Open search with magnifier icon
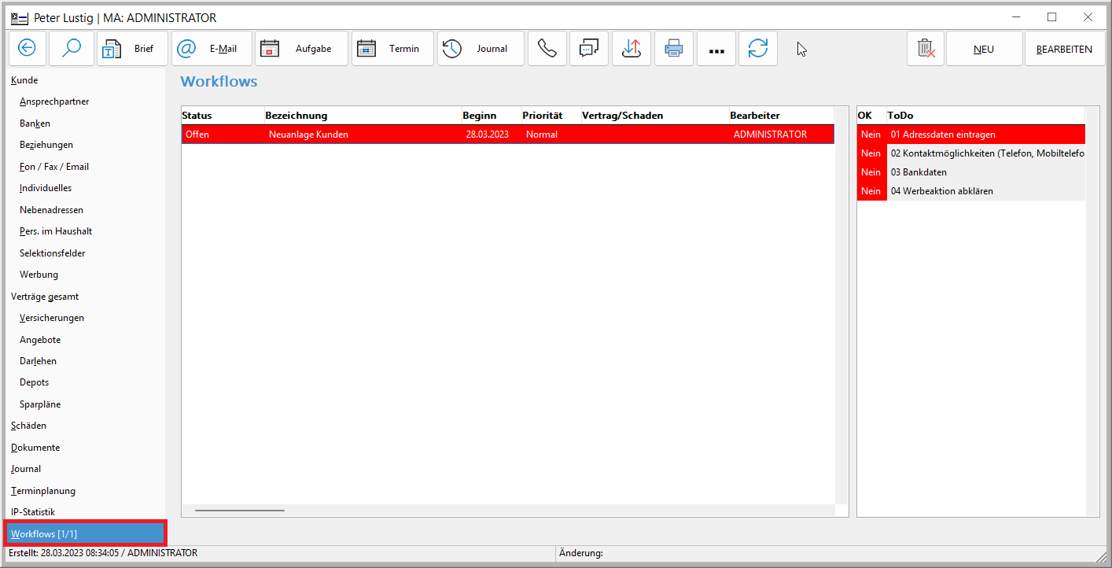Viewport: 1112px width, 568px height. [x=72, y=49]
